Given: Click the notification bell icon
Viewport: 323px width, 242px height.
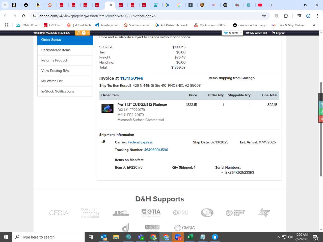Looking at the screenshot, I should (x=79, y=33).
